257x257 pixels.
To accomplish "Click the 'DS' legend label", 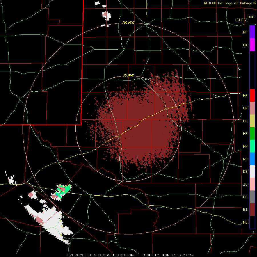I will (245, 172).
